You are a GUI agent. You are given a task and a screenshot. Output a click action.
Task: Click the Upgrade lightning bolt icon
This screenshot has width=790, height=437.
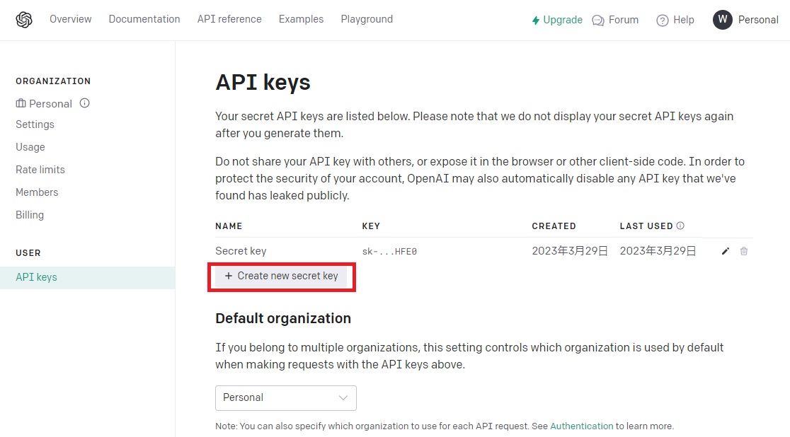[536, 20]
